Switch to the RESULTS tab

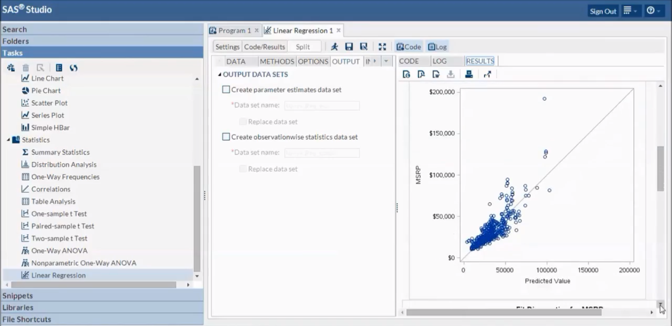coord(480,61)
